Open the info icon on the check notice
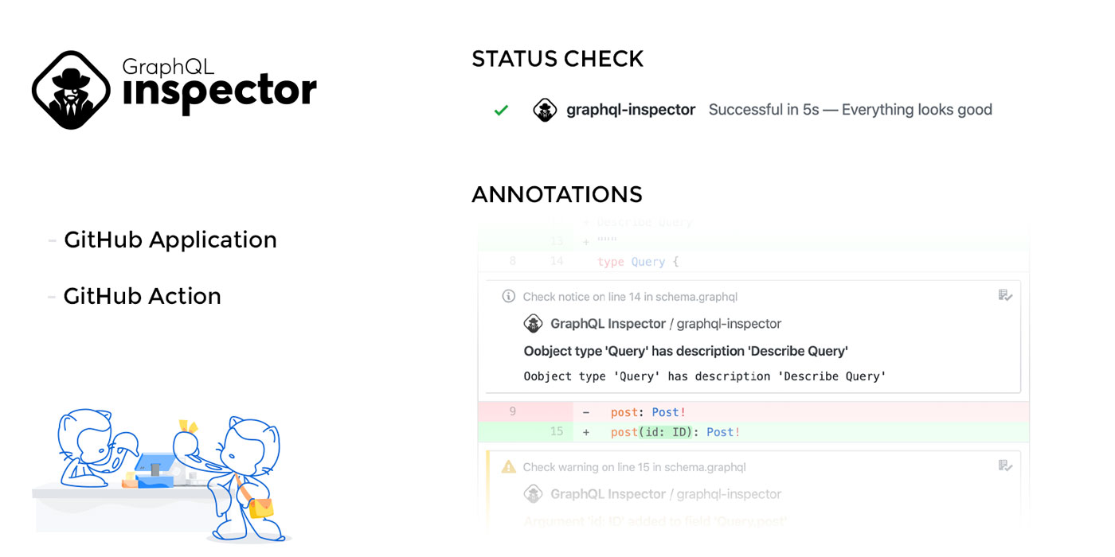 click(x=507, y=296)
